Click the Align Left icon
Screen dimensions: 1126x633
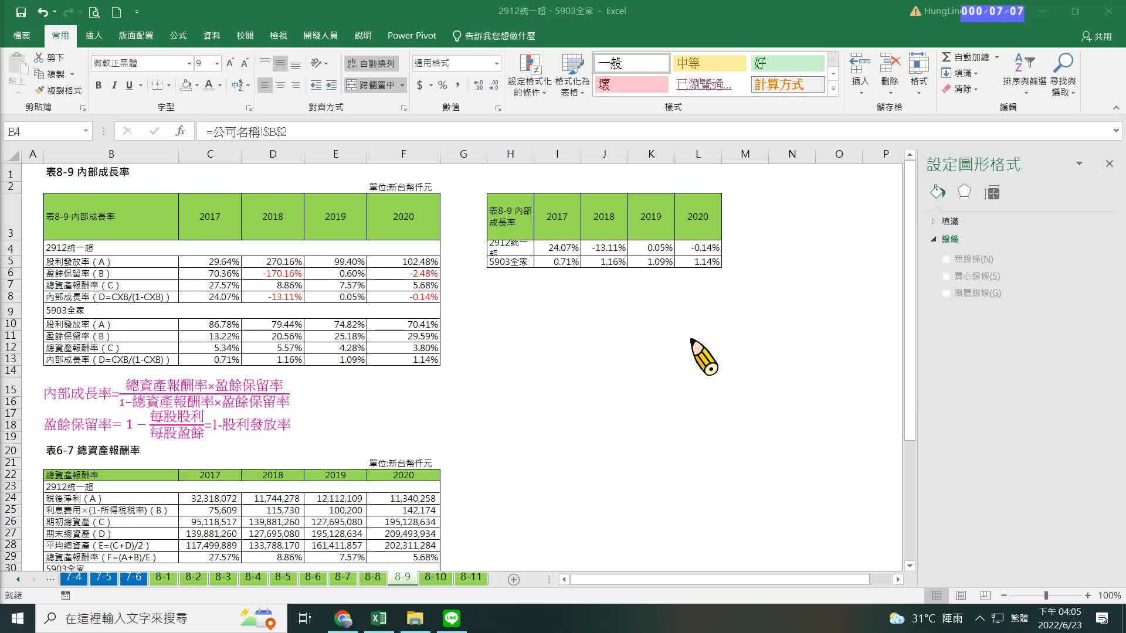pos(265,85)
